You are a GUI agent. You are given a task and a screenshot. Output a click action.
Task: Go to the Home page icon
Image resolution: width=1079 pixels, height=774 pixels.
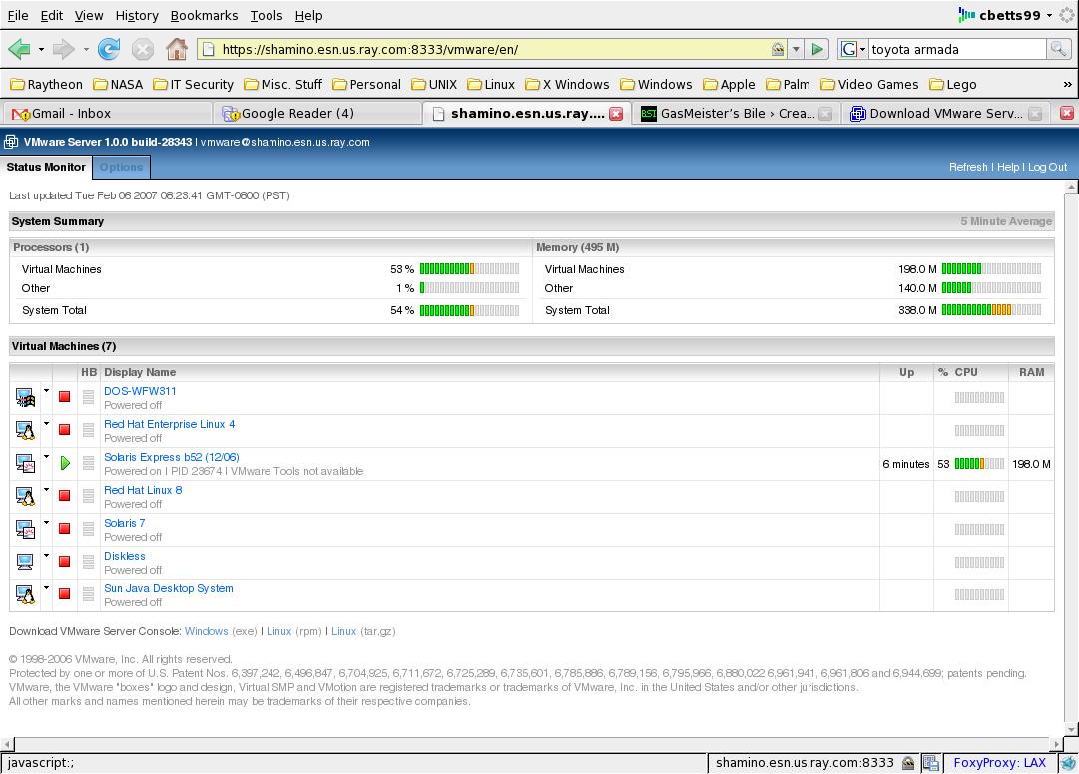point(177,49)
